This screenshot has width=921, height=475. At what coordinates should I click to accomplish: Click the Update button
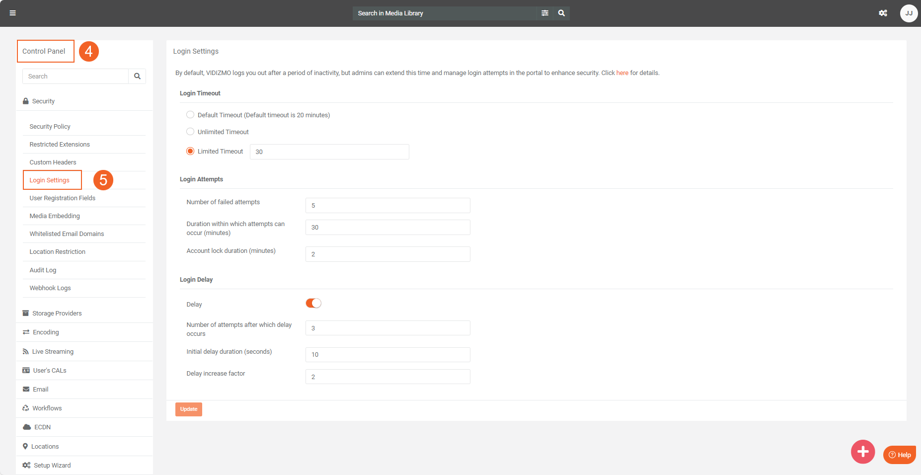pyautogui.click(x=189, y=409)
